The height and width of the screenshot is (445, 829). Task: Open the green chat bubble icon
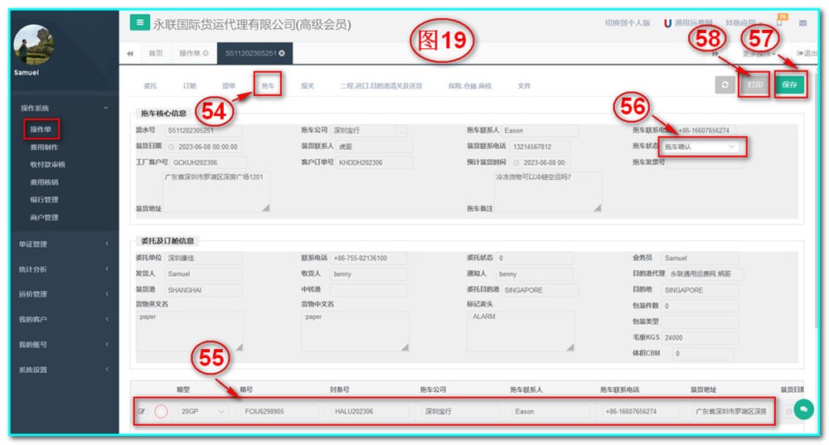tap(803, 409)
